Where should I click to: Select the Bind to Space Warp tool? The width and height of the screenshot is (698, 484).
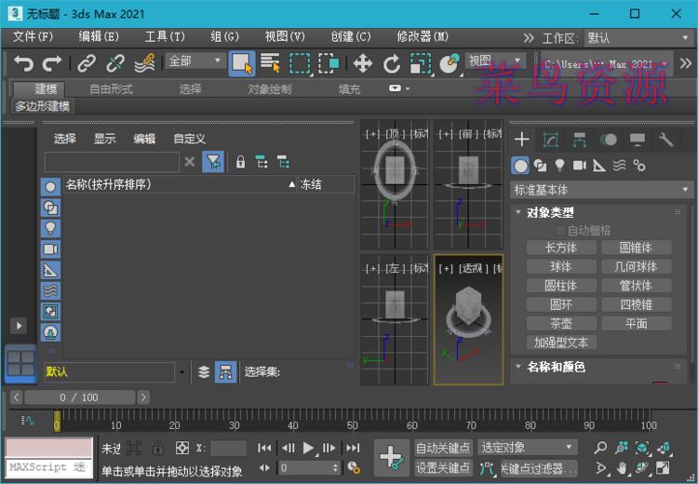click(x=144, y=63)
